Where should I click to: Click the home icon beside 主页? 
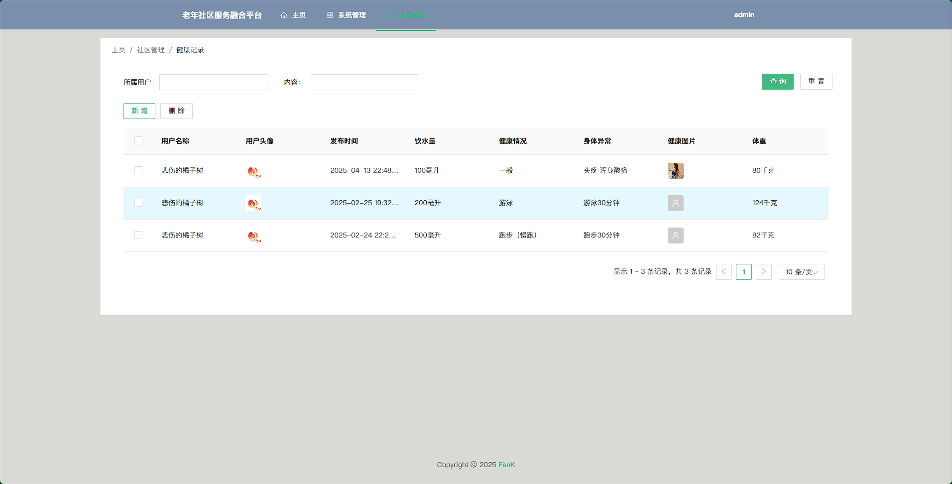tap(284, 15)
